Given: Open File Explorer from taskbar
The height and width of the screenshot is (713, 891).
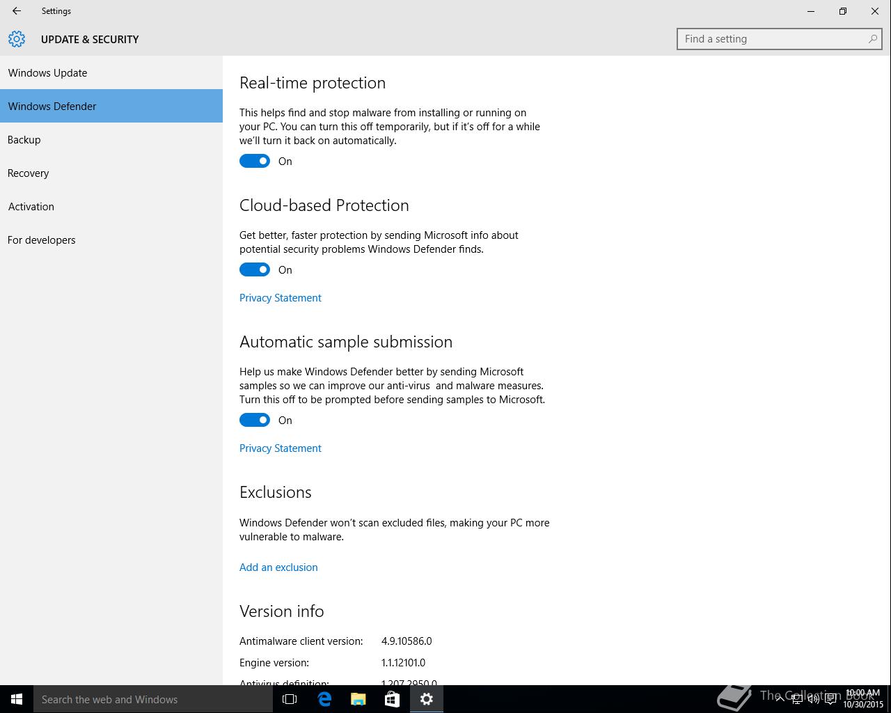Looking at the screenshot, I should [x=358, y=699].
